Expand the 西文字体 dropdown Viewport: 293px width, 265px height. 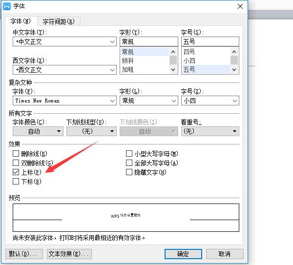[112, 70]
